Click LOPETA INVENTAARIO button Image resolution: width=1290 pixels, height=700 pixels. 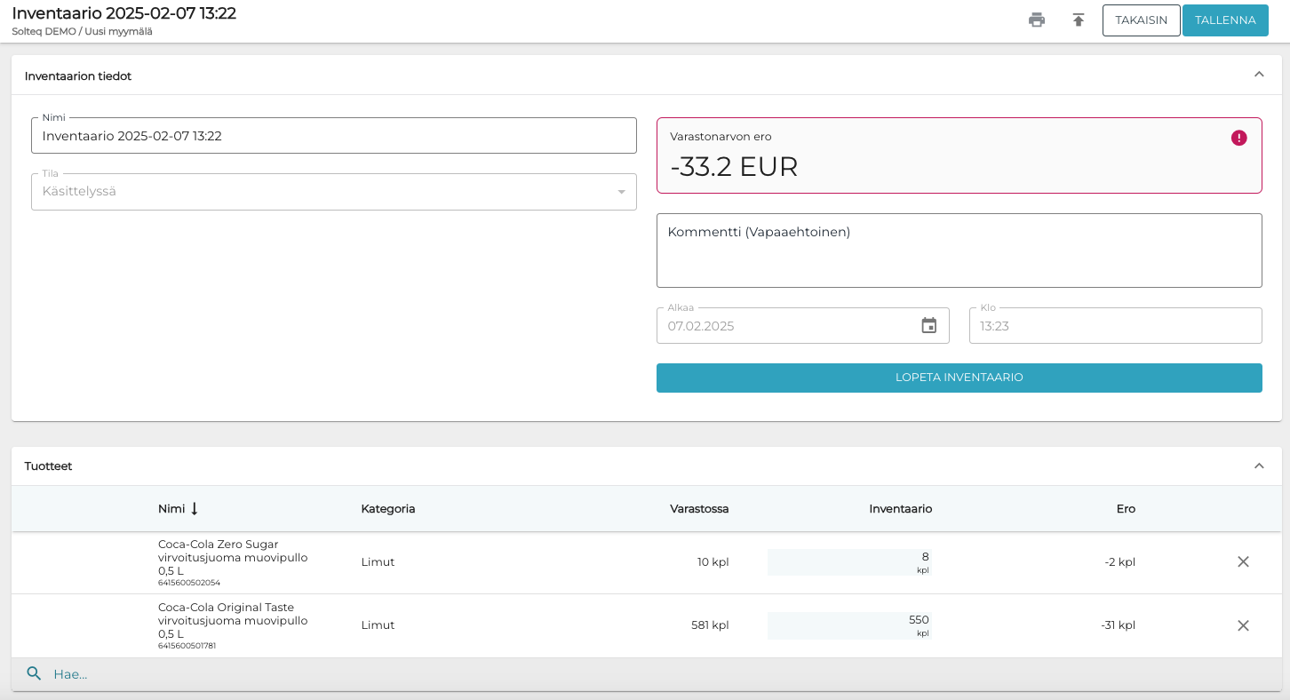[959, 378]
